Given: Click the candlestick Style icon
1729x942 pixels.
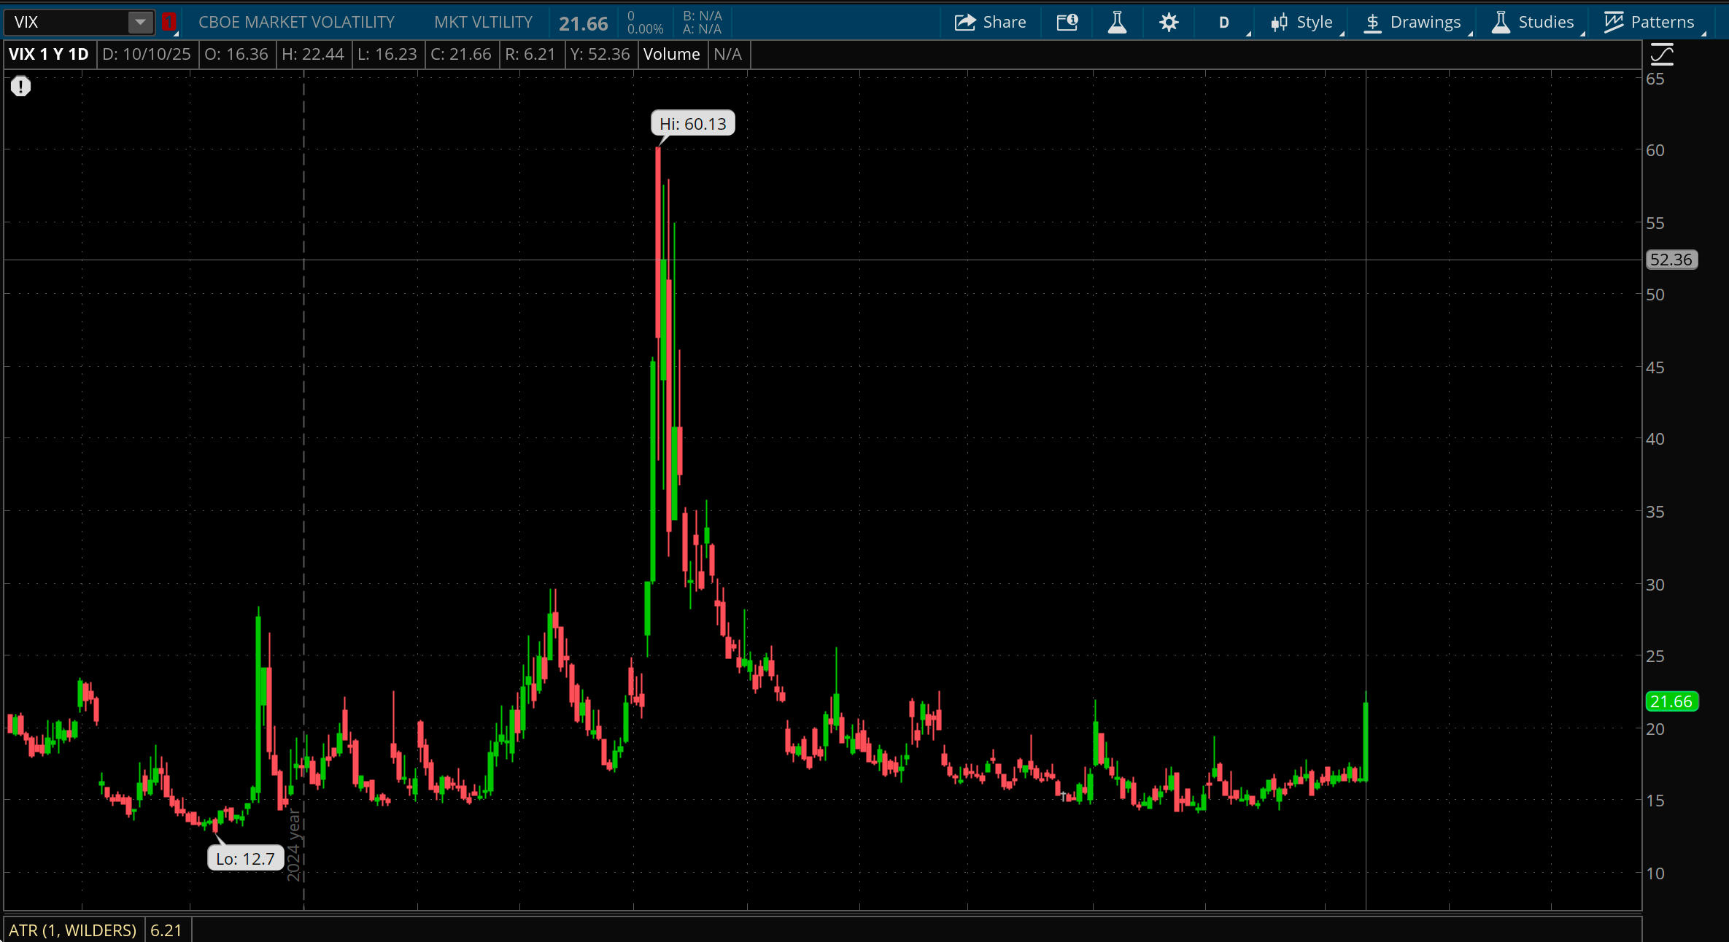Looking at the screenshot, I should point(1279,23).
